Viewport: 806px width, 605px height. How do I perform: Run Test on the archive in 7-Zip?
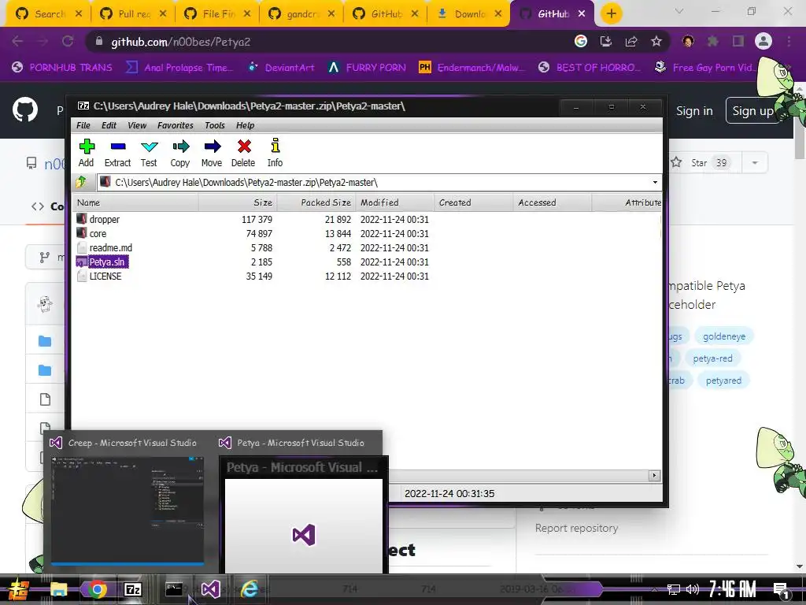pos(149,153)
